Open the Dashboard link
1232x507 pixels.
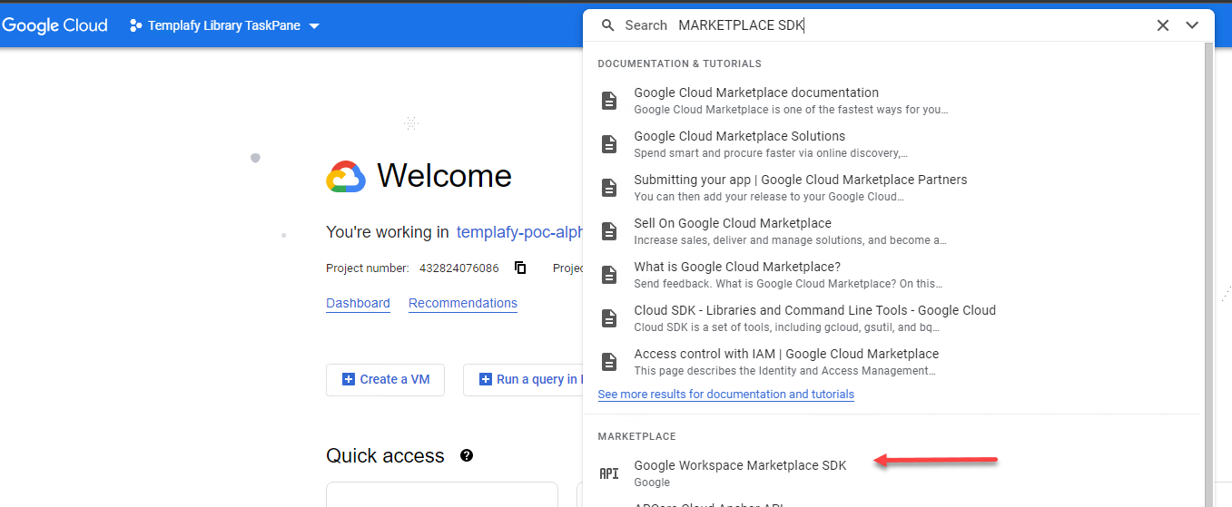pos(358,304)
